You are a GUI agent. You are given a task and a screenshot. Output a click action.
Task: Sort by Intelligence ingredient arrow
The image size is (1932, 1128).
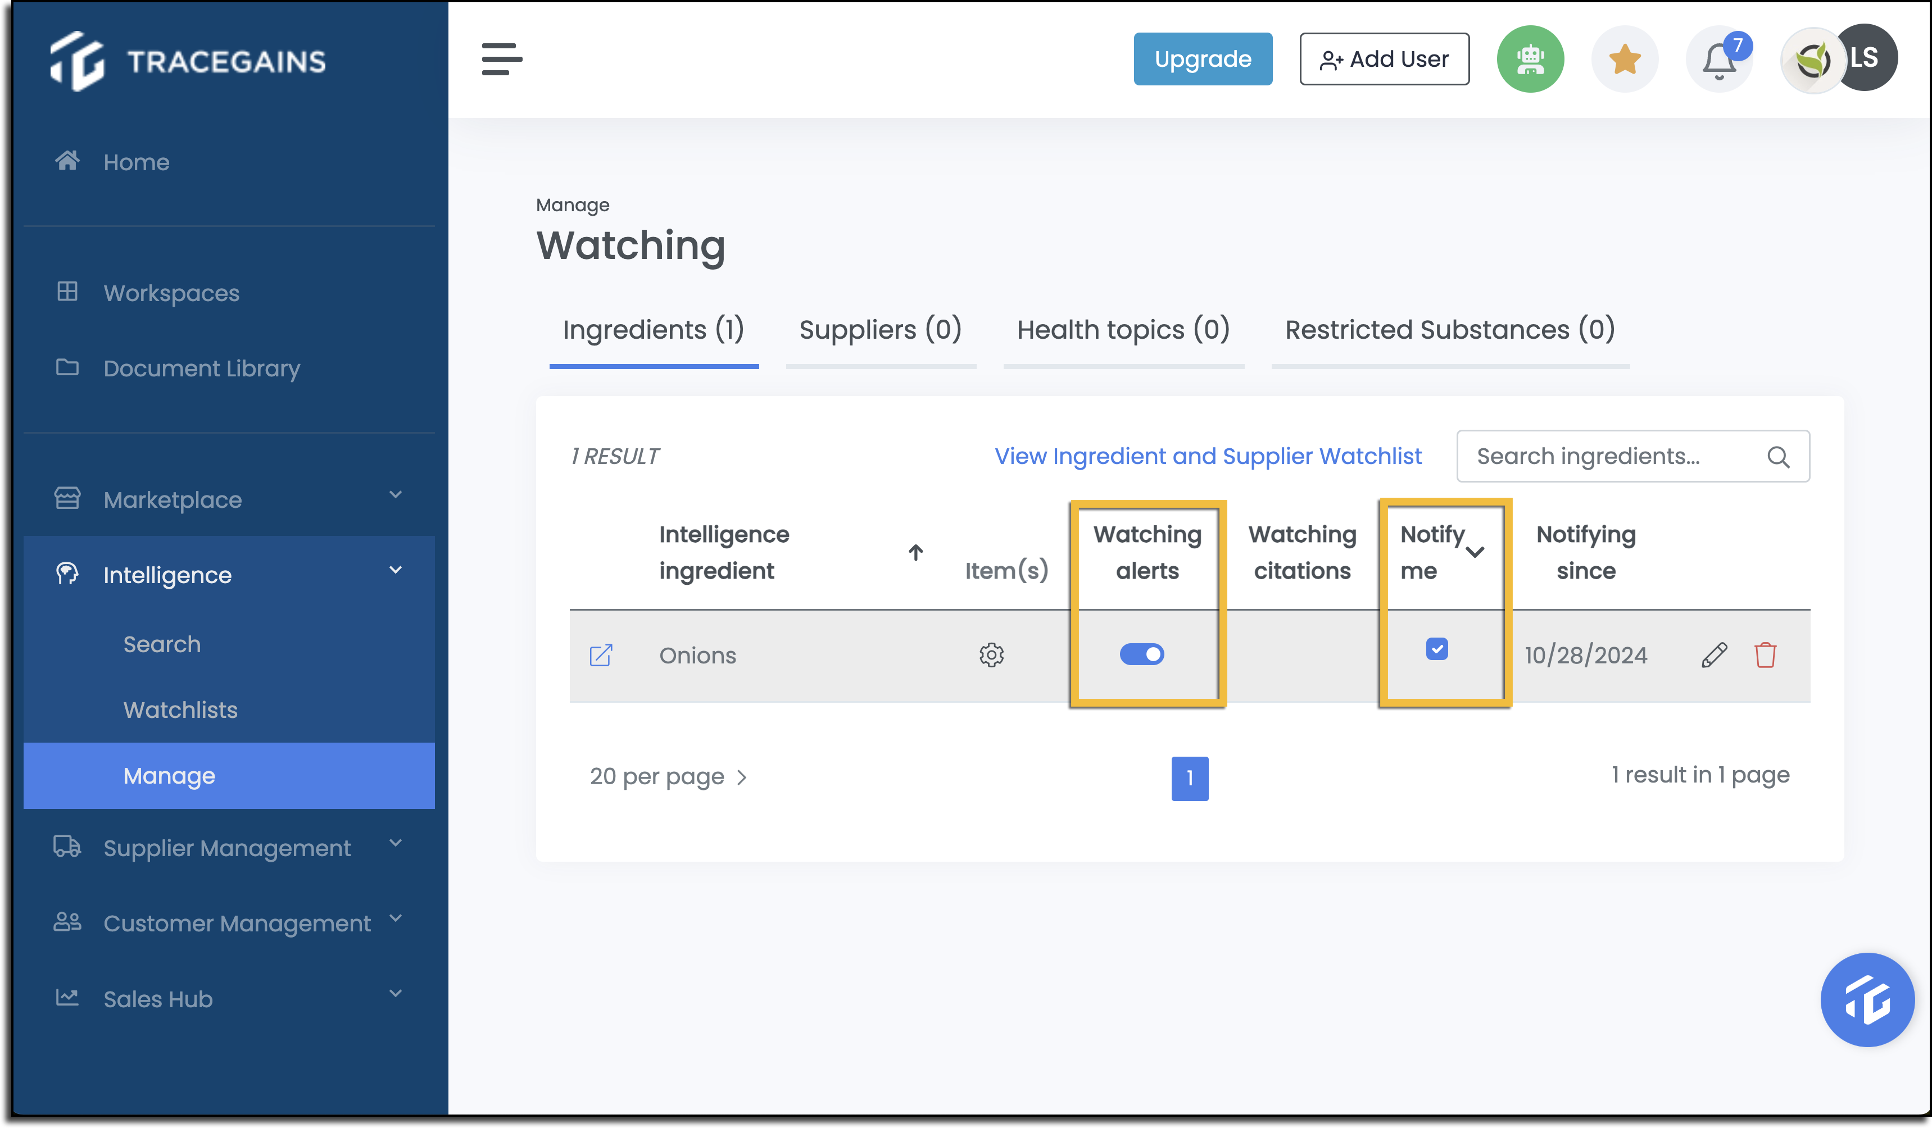click(x=915, y=553)
